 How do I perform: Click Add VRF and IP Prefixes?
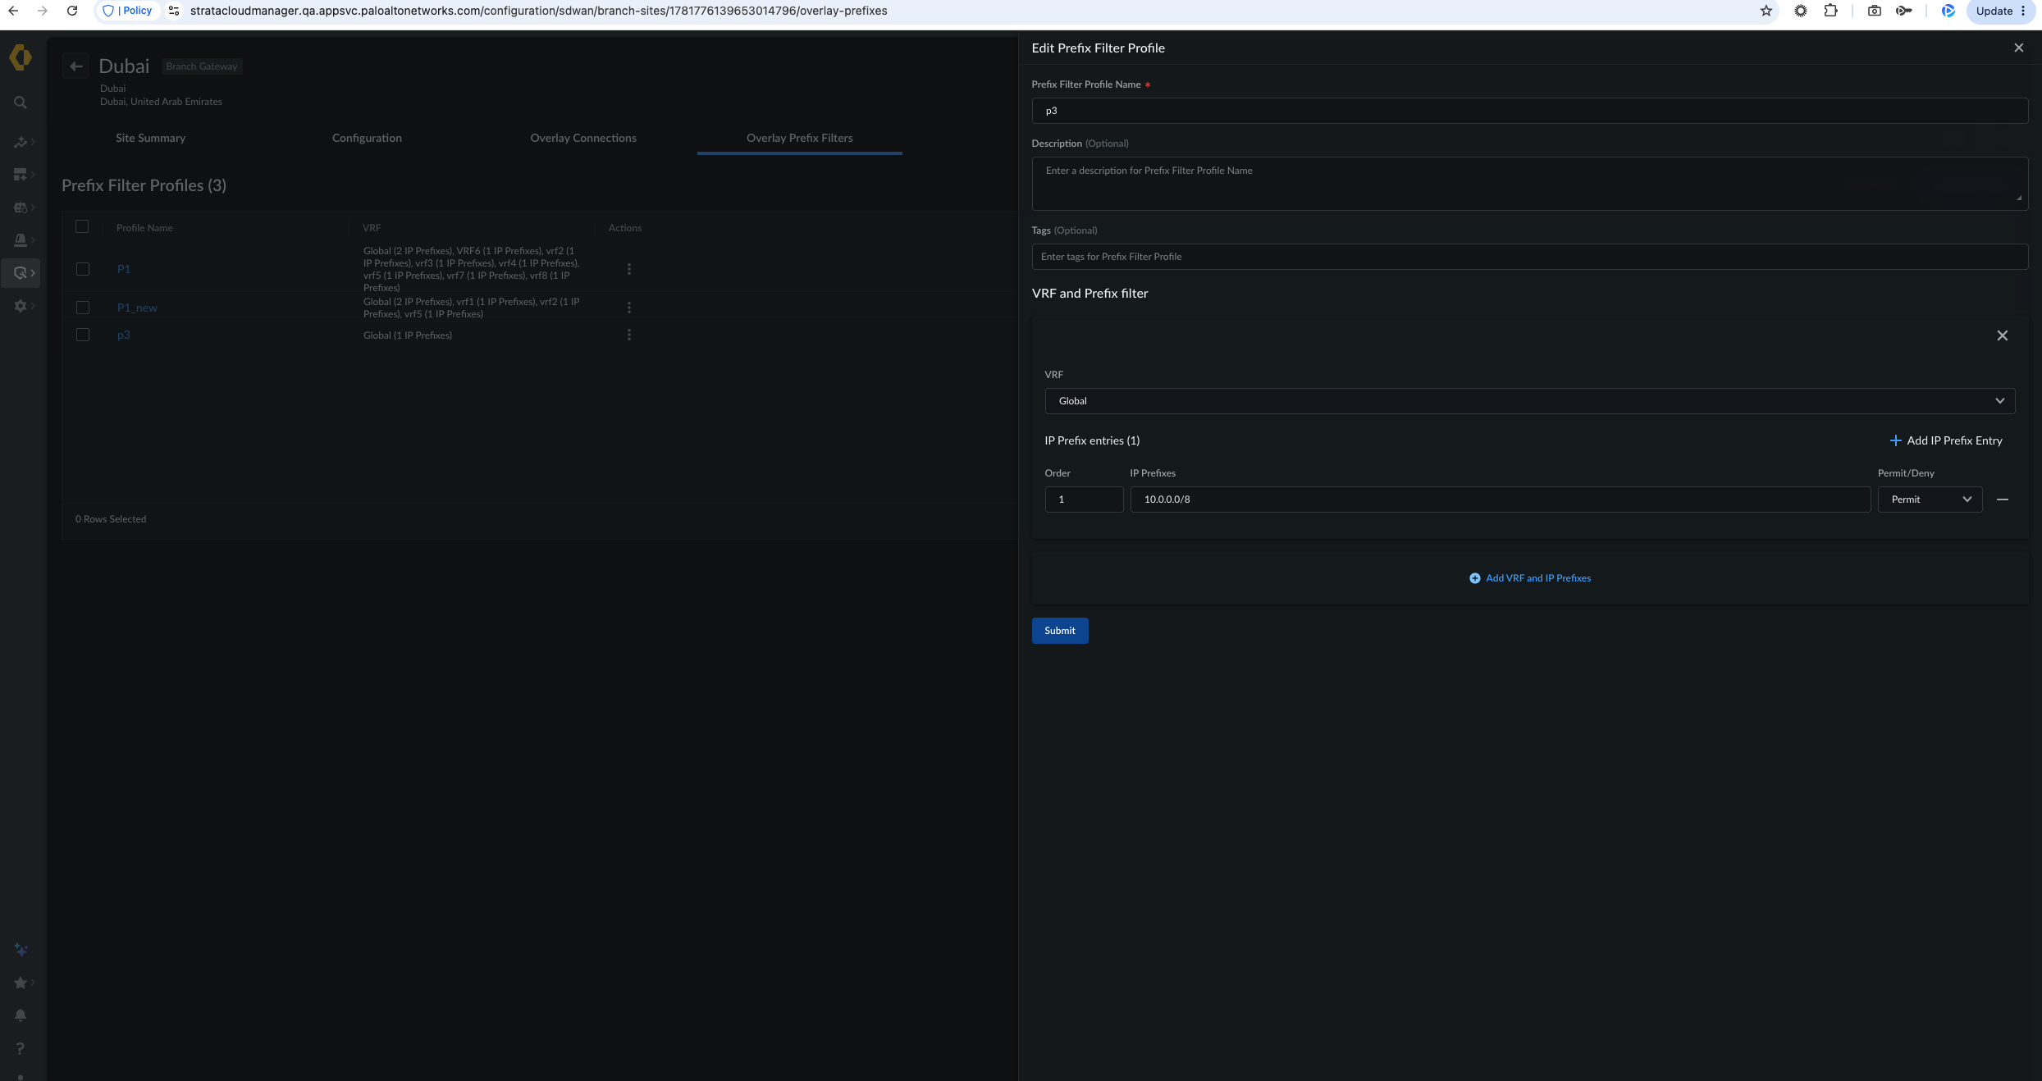(x=1530, y=578)
